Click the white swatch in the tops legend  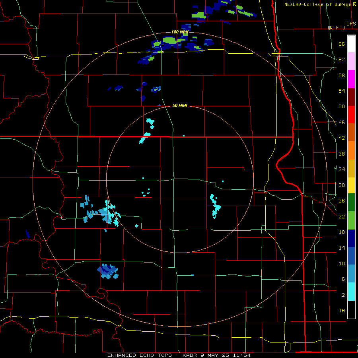351,44
